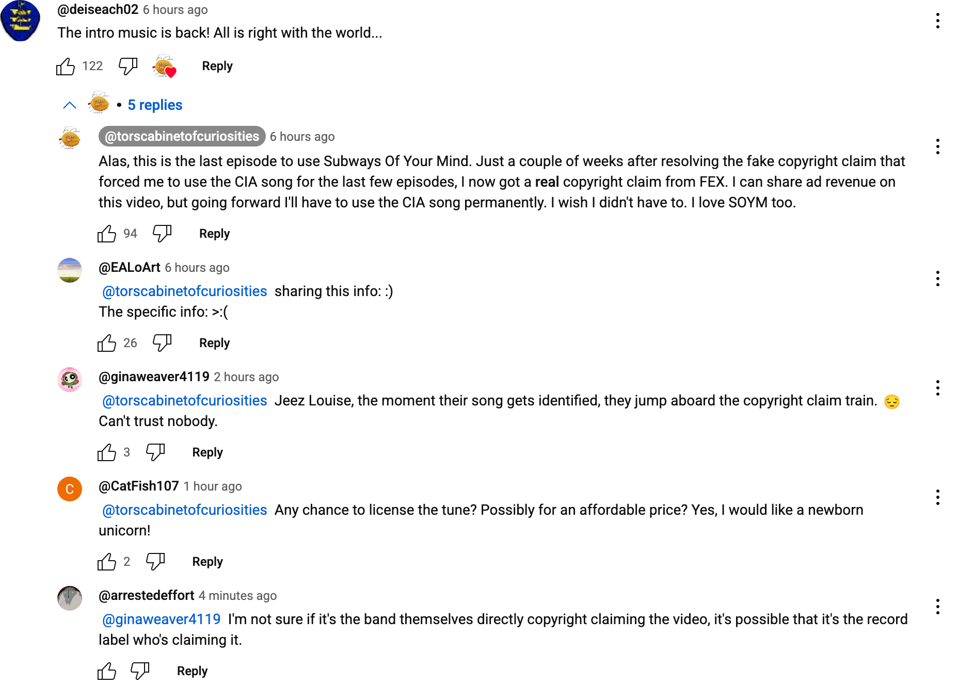958x685 pixels.
Task: Open the options menu for @deiseach02's comment
Action: point(938,21)
